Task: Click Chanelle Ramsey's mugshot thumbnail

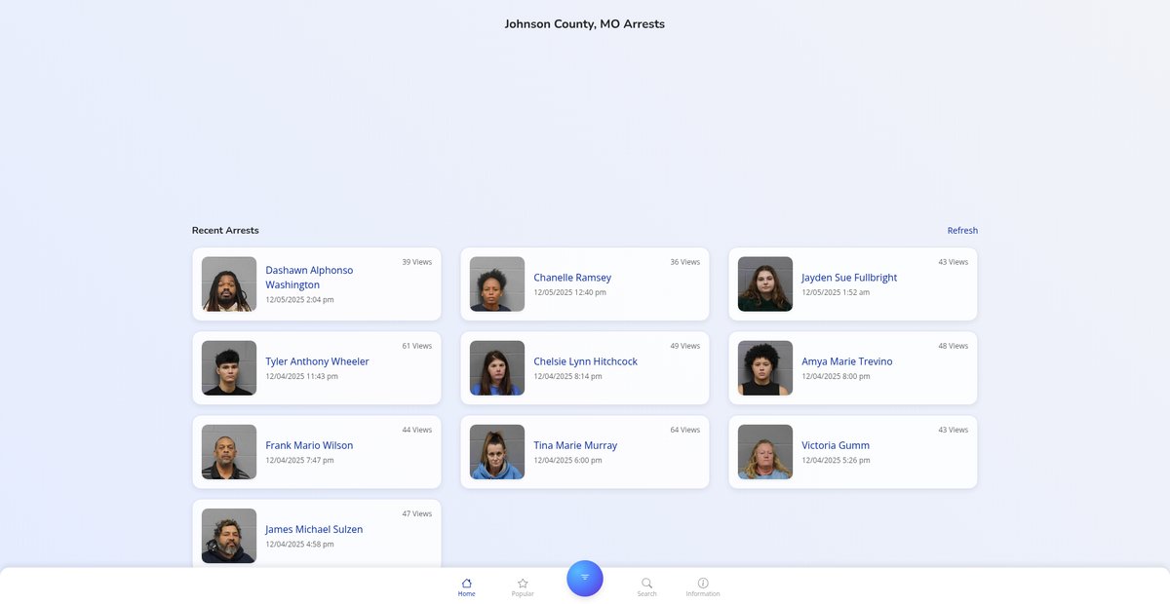Action: (x=497, y=284)
